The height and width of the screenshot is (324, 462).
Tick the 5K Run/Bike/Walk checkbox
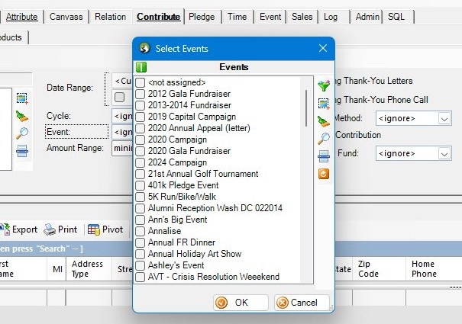click(141, 197)
